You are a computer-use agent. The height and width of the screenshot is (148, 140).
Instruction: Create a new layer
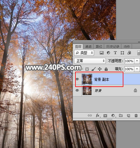(129, 115)
